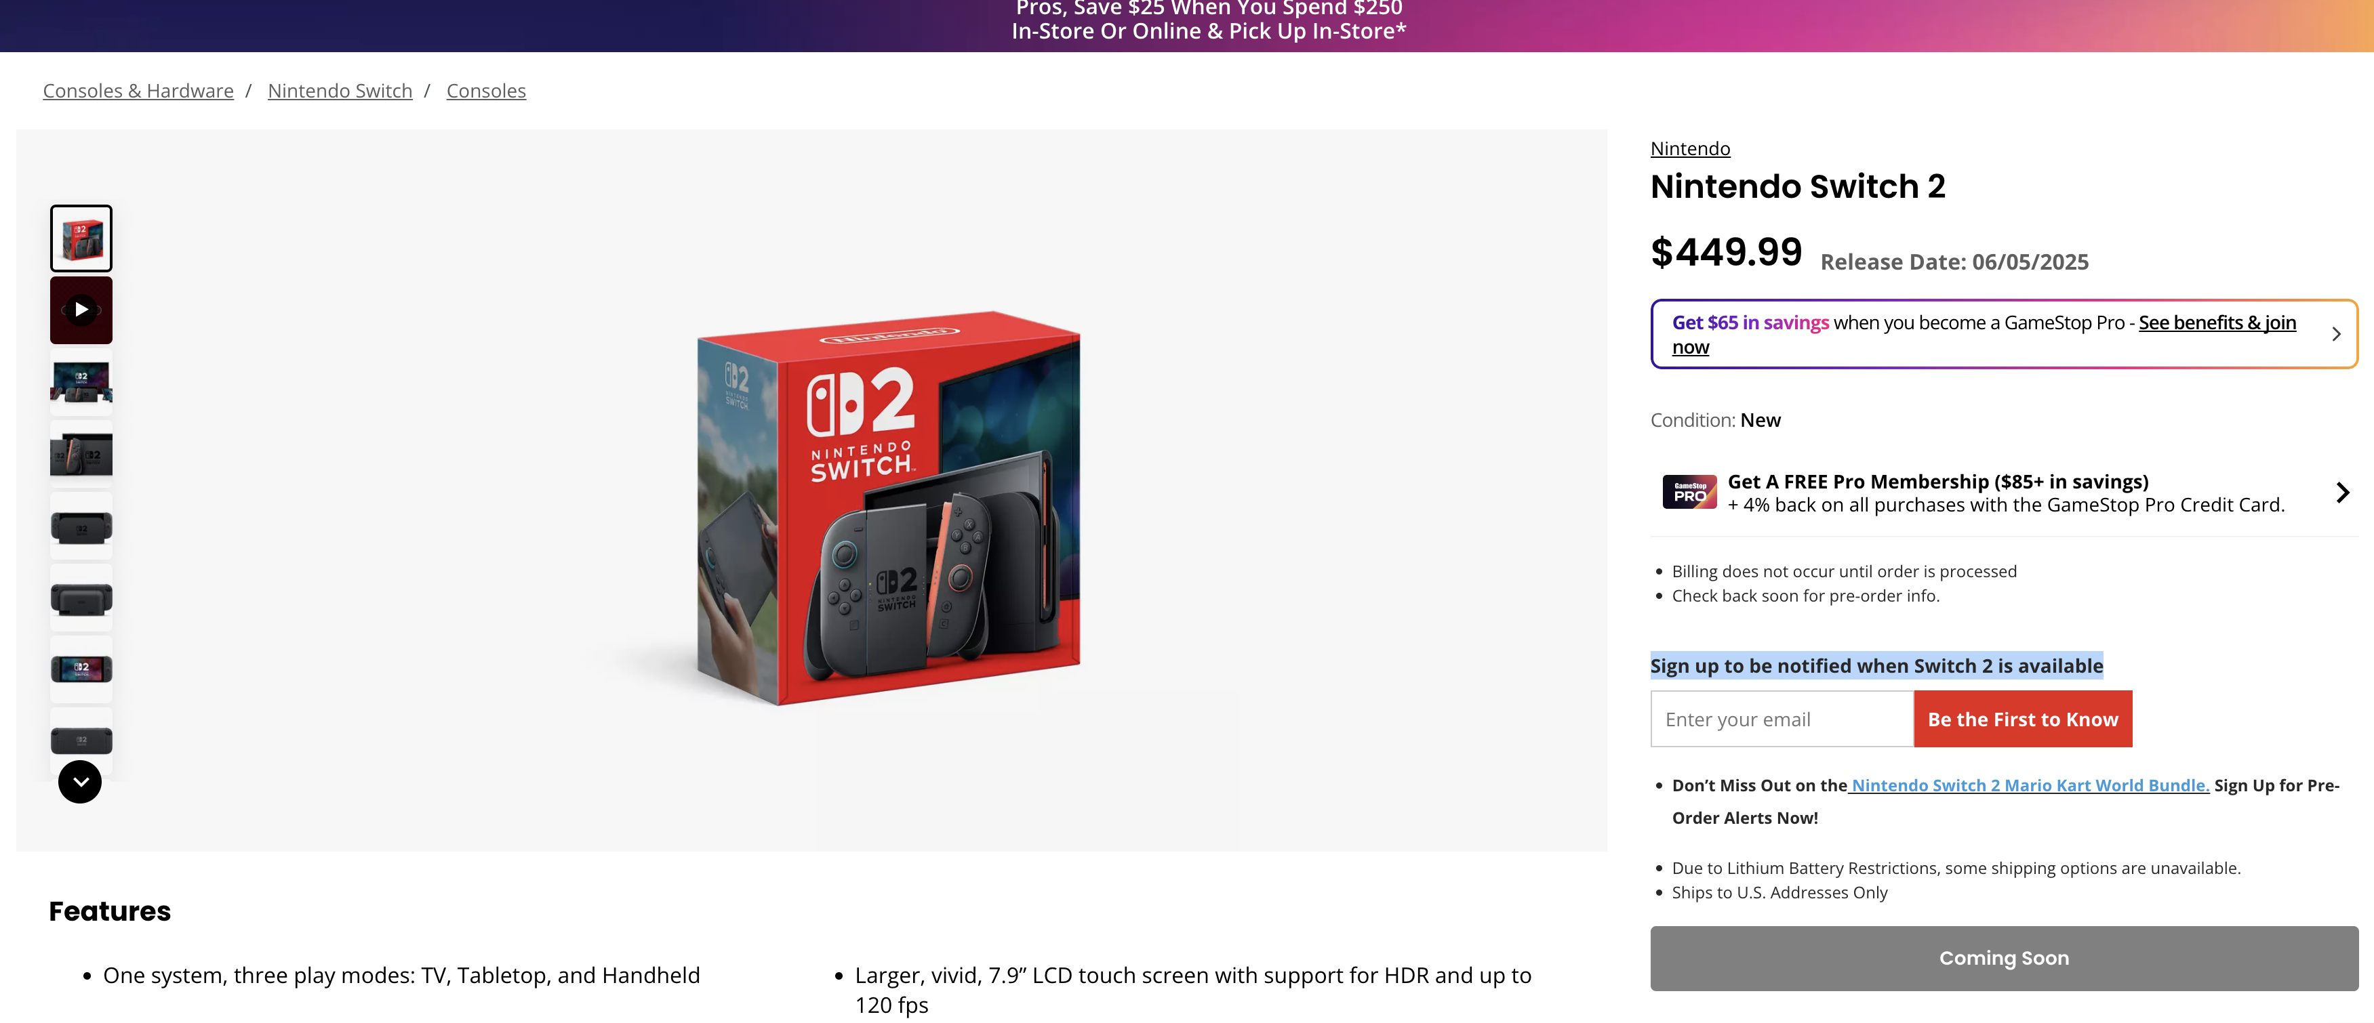This screenshot has width=2374, height=1023.
Task: Expand the Pro savings banner arrow
Action: click(2335, 334)
